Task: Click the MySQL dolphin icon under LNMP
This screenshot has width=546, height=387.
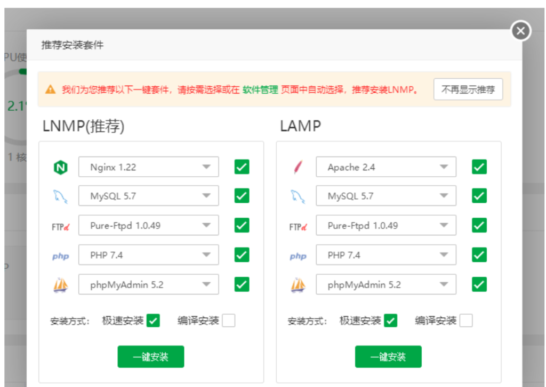Action: (x=60, y=197)
